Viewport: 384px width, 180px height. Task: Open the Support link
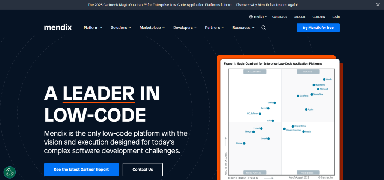tap(300, 17)
